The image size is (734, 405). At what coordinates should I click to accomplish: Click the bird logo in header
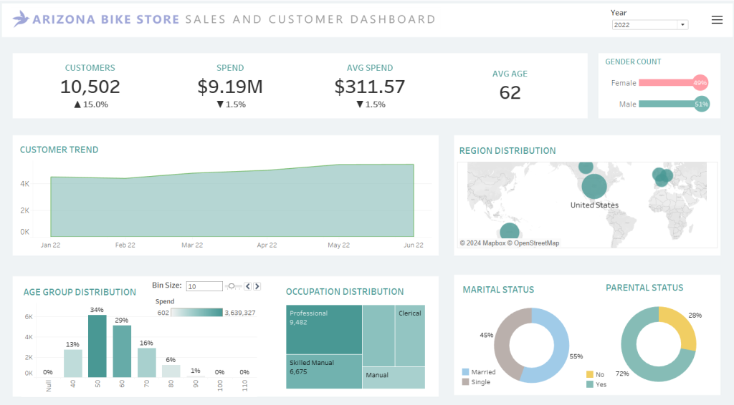(22, 19)
